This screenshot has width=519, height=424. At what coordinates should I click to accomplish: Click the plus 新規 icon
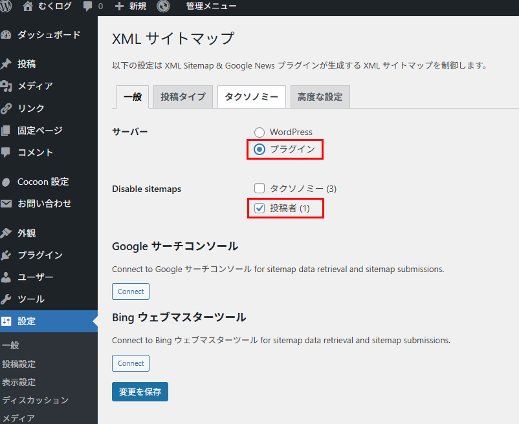coord(119,6)
